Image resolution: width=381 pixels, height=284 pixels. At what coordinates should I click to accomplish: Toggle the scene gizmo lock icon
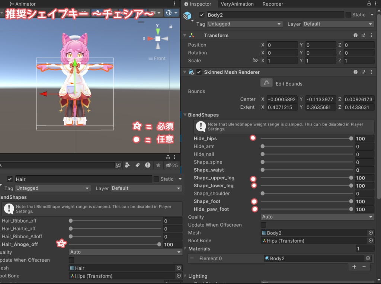click(171, 26)
